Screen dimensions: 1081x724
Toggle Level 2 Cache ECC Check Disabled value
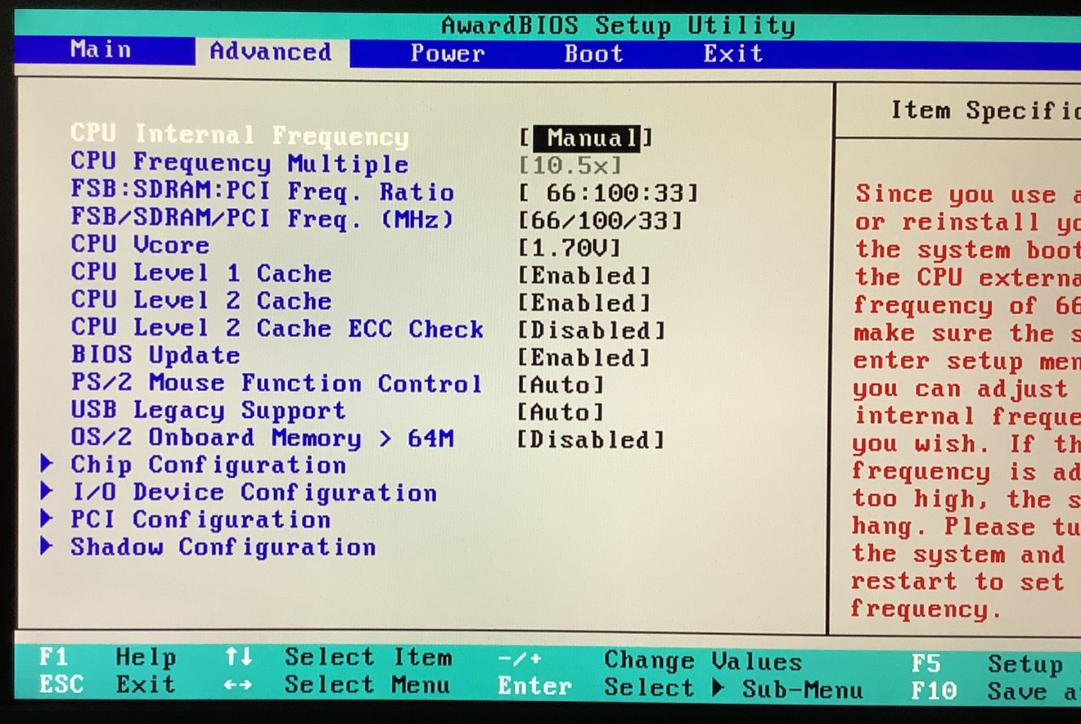(x=591, y=330)
